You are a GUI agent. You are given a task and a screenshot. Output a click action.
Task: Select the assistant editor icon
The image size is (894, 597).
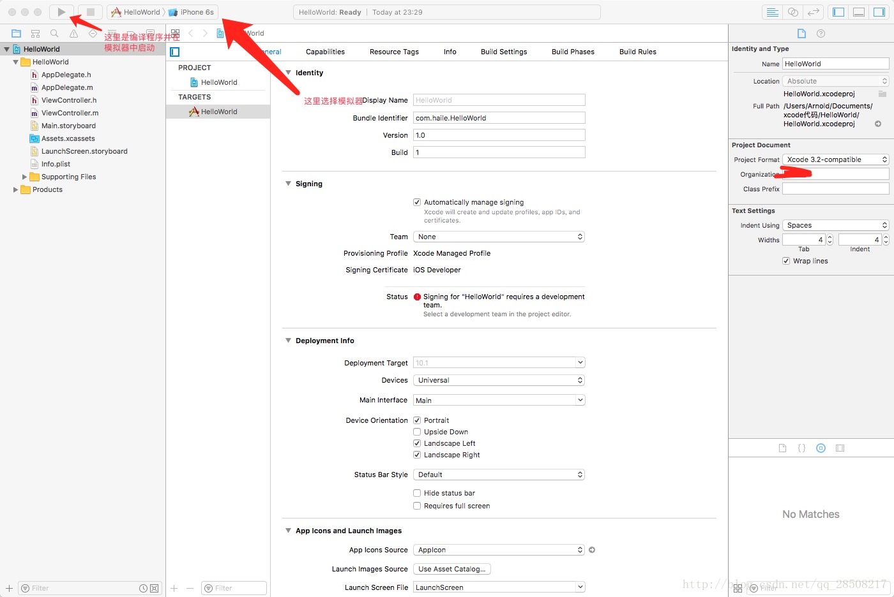[x=792, y=12]
